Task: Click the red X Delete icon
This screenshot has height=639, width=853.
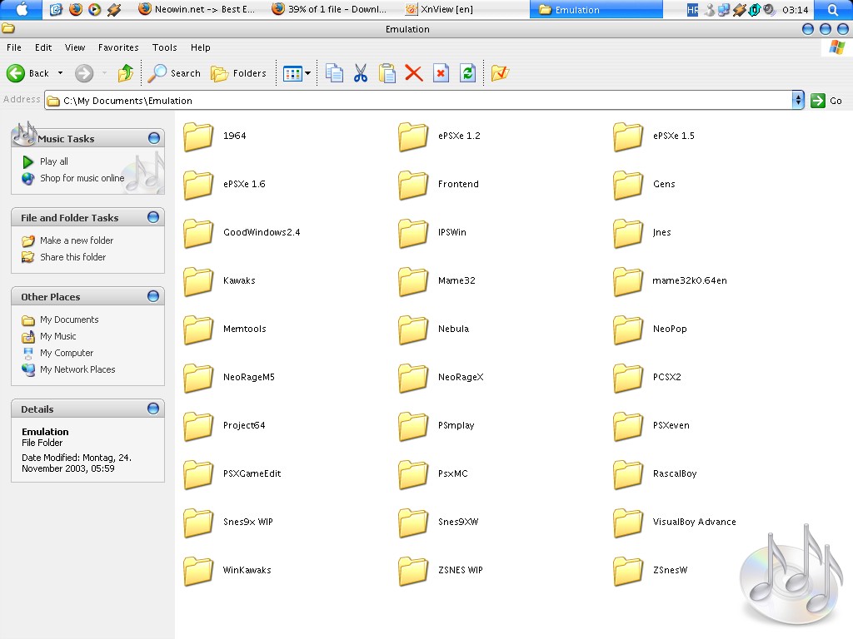Action: [414, 73]
